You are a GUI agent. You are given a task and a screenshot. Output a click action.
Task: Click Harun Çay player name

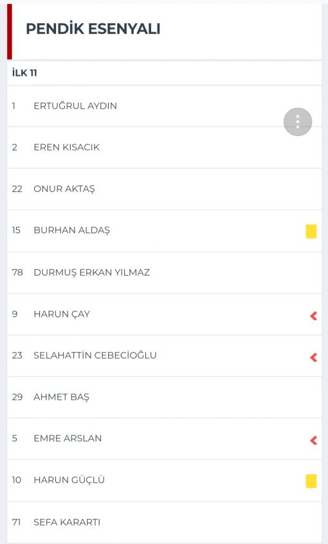[x=62, y=314]
